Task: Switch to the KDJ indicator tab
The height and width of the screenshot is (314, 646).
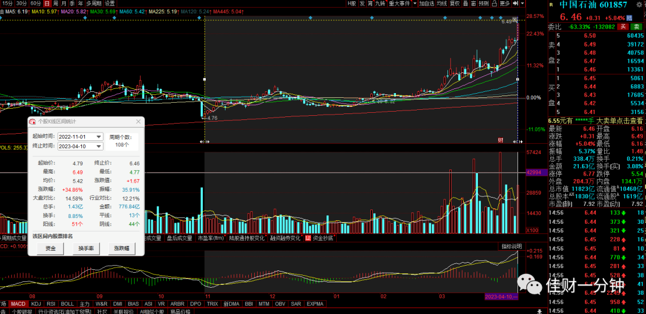Action: (x=36, y=304)
